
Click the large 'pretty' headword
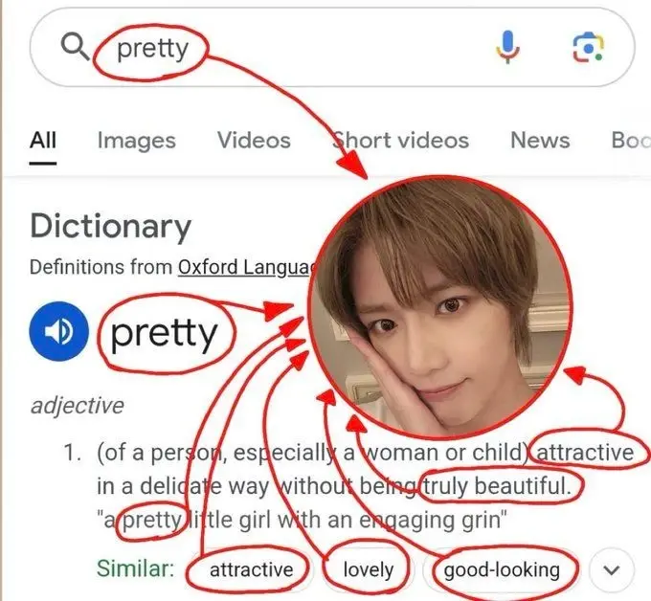coord(165,333)
